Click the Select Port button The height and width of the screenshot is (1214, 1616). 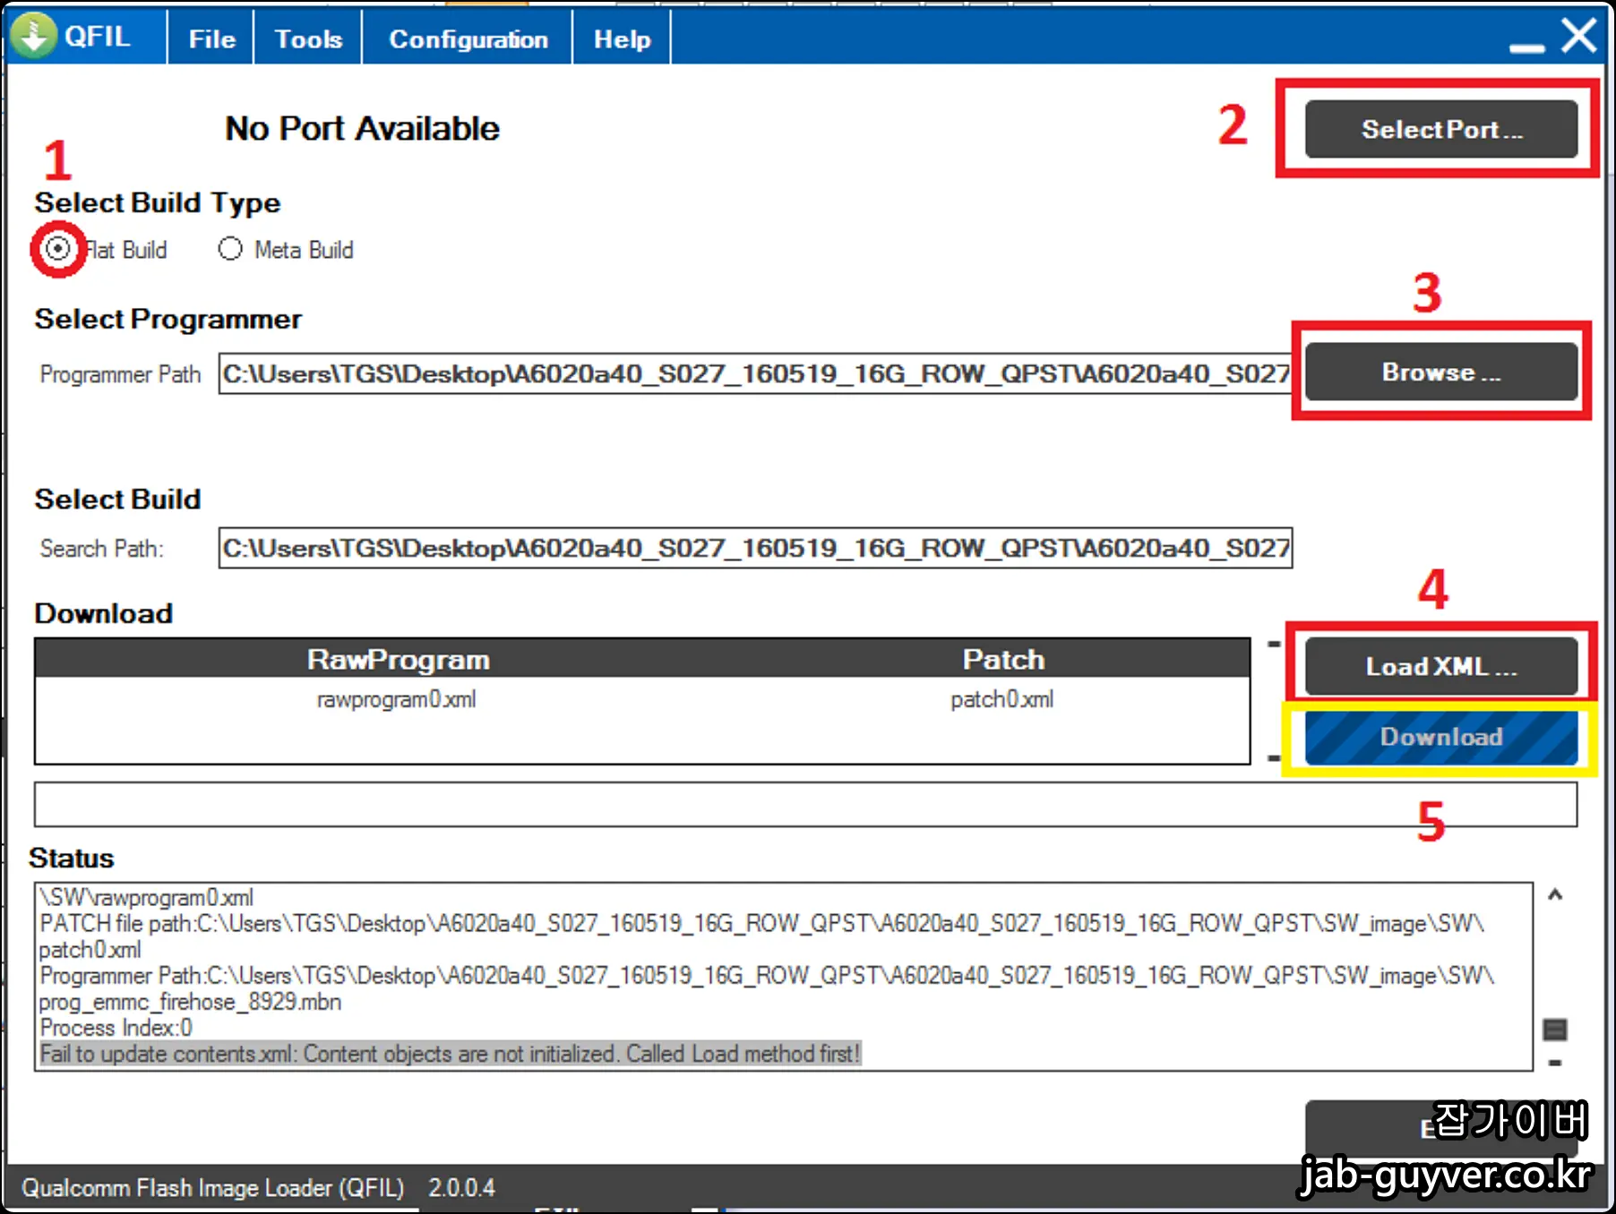pos(1440,129)
